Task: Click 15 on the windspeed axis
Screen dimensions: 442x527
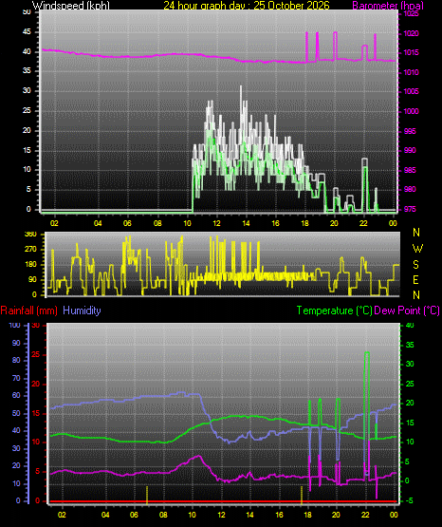Action: click(x=27, y=150)
